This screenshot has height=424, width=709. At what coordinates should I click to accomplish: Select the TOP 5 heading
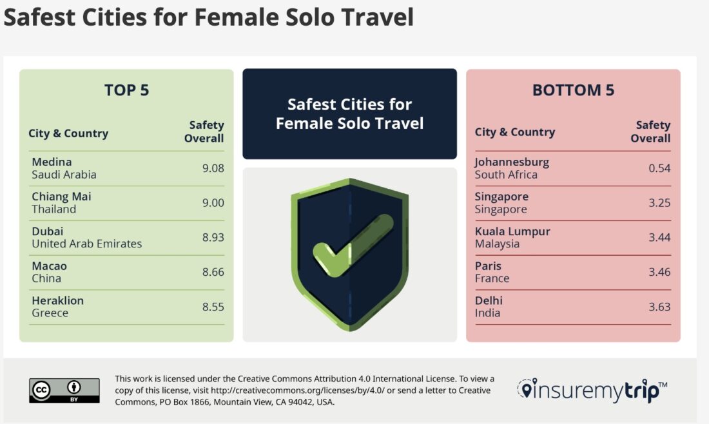click(126, 90)
